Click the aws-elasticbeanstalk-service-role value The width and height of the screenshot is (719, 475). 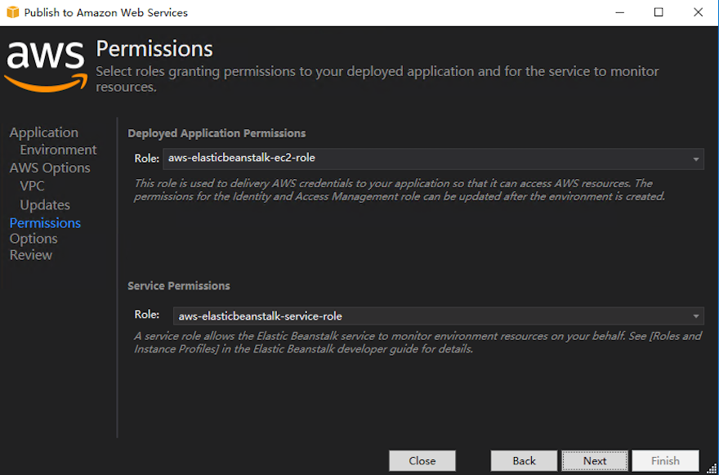point(260,316)
